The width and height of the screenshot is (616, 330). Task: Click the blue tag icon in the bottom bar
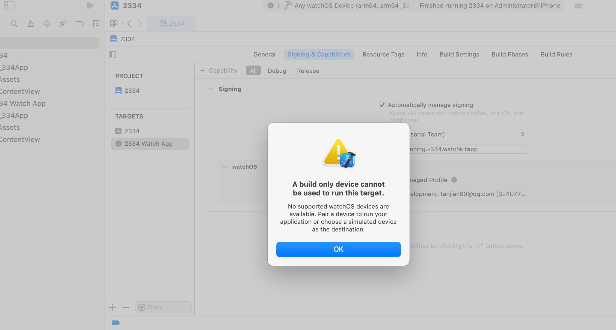pos(115,323)
